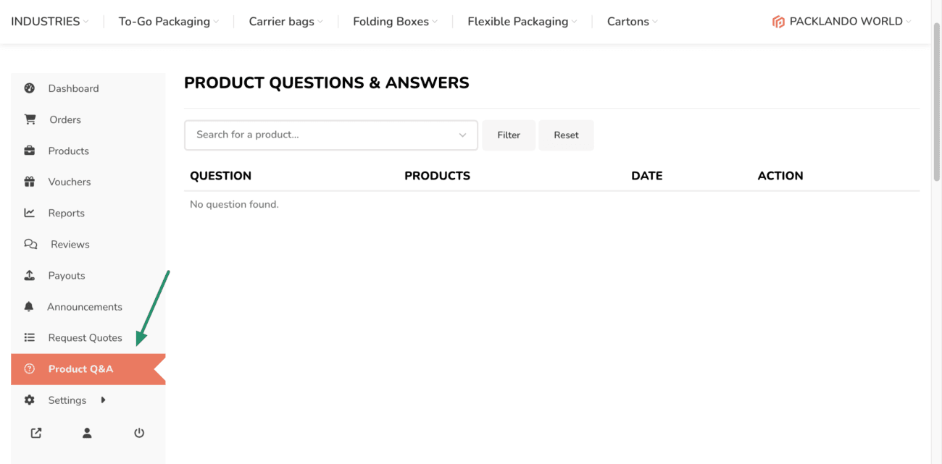Click the Reports chart icon
This screenshot has height=464, width=942.
click(30, 213)
